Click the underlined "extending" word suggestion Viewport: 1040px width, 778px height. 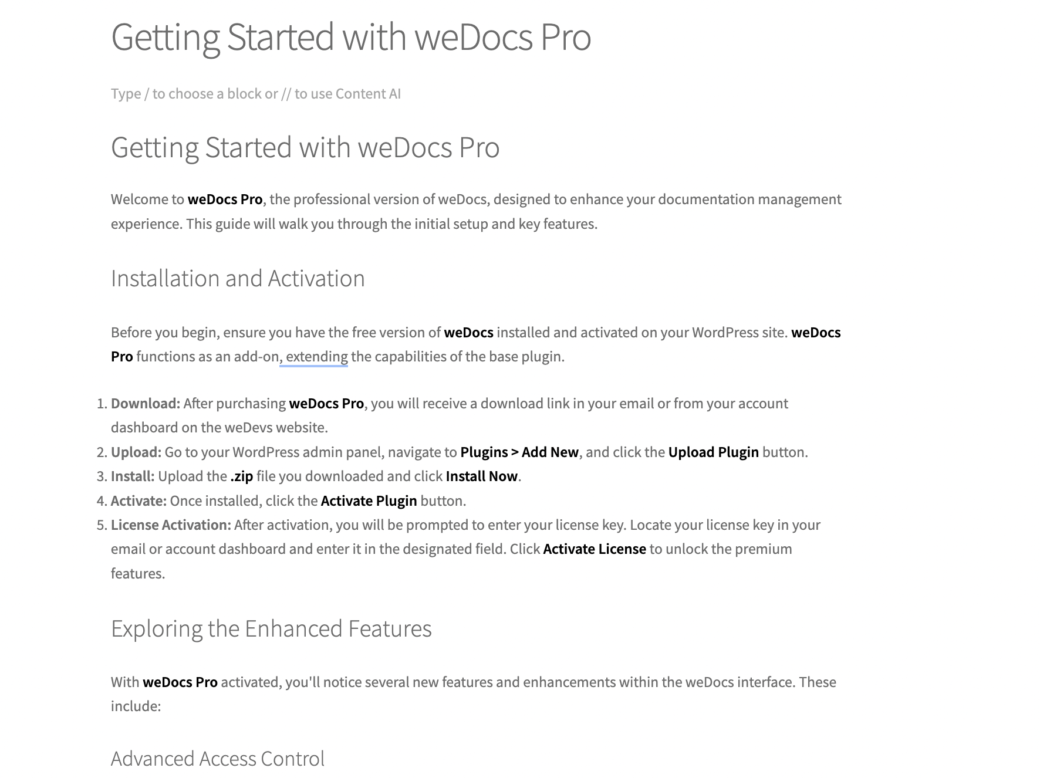pos(316,357)
